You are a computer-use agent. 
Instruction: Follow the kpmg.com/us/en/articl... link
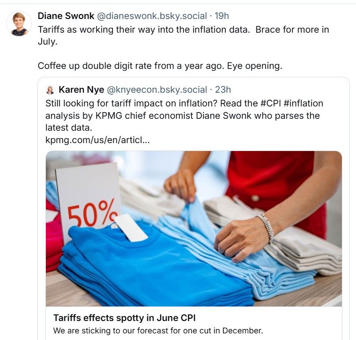[97, 140]
